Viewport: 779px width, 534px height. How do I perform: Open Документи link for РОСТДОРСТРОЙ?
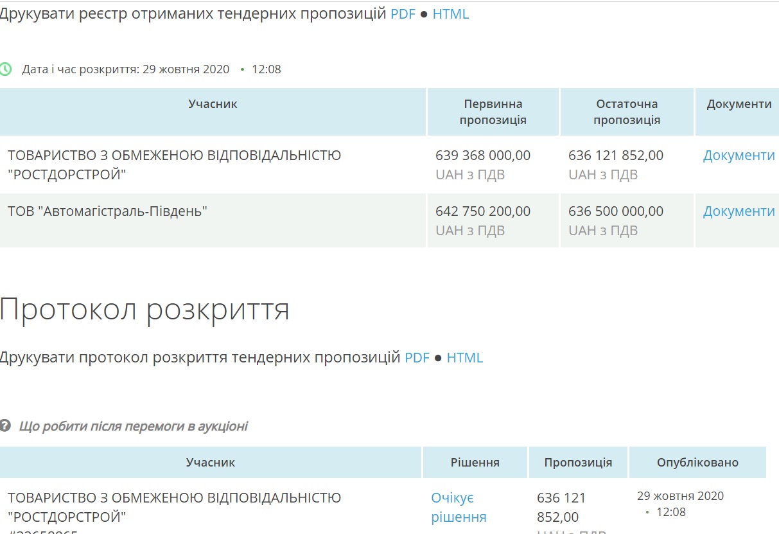(739, 156)
